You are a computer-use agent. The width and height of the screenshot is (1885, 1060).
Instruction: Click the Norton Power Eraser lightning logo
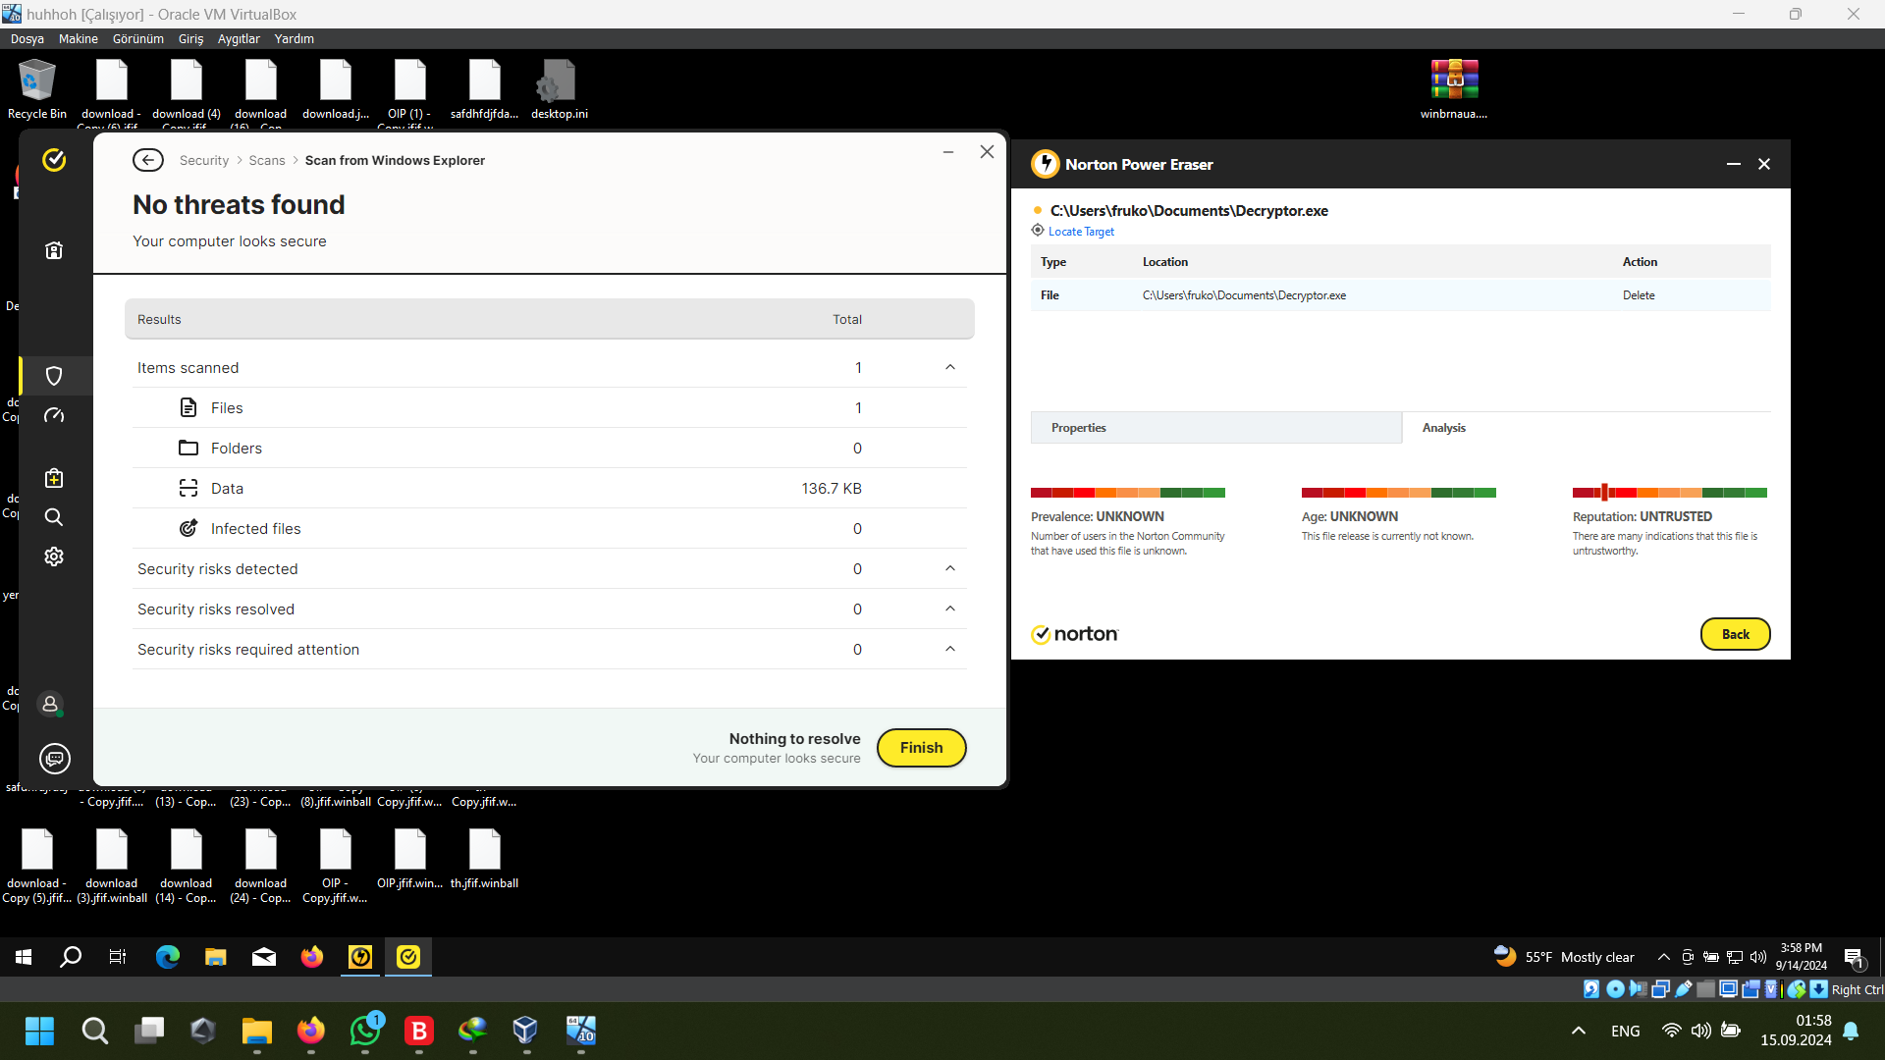tap(1046, 164)
